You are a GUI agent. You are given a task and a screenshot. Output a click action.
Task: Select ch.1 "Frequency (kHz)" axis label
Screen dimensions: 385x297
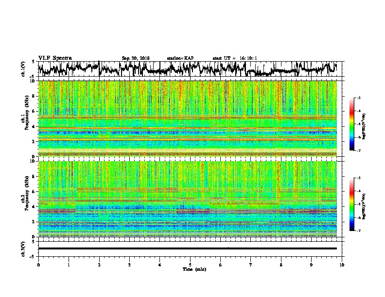[26, 113]
